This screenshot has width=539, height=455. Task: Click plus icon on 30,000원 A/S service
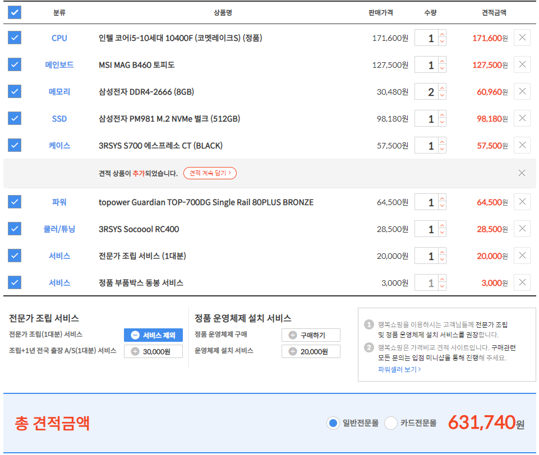click(135, 351)
